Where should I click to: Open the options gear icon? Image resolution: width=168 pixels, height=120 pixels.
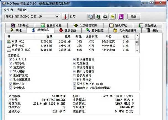point(112,17)
